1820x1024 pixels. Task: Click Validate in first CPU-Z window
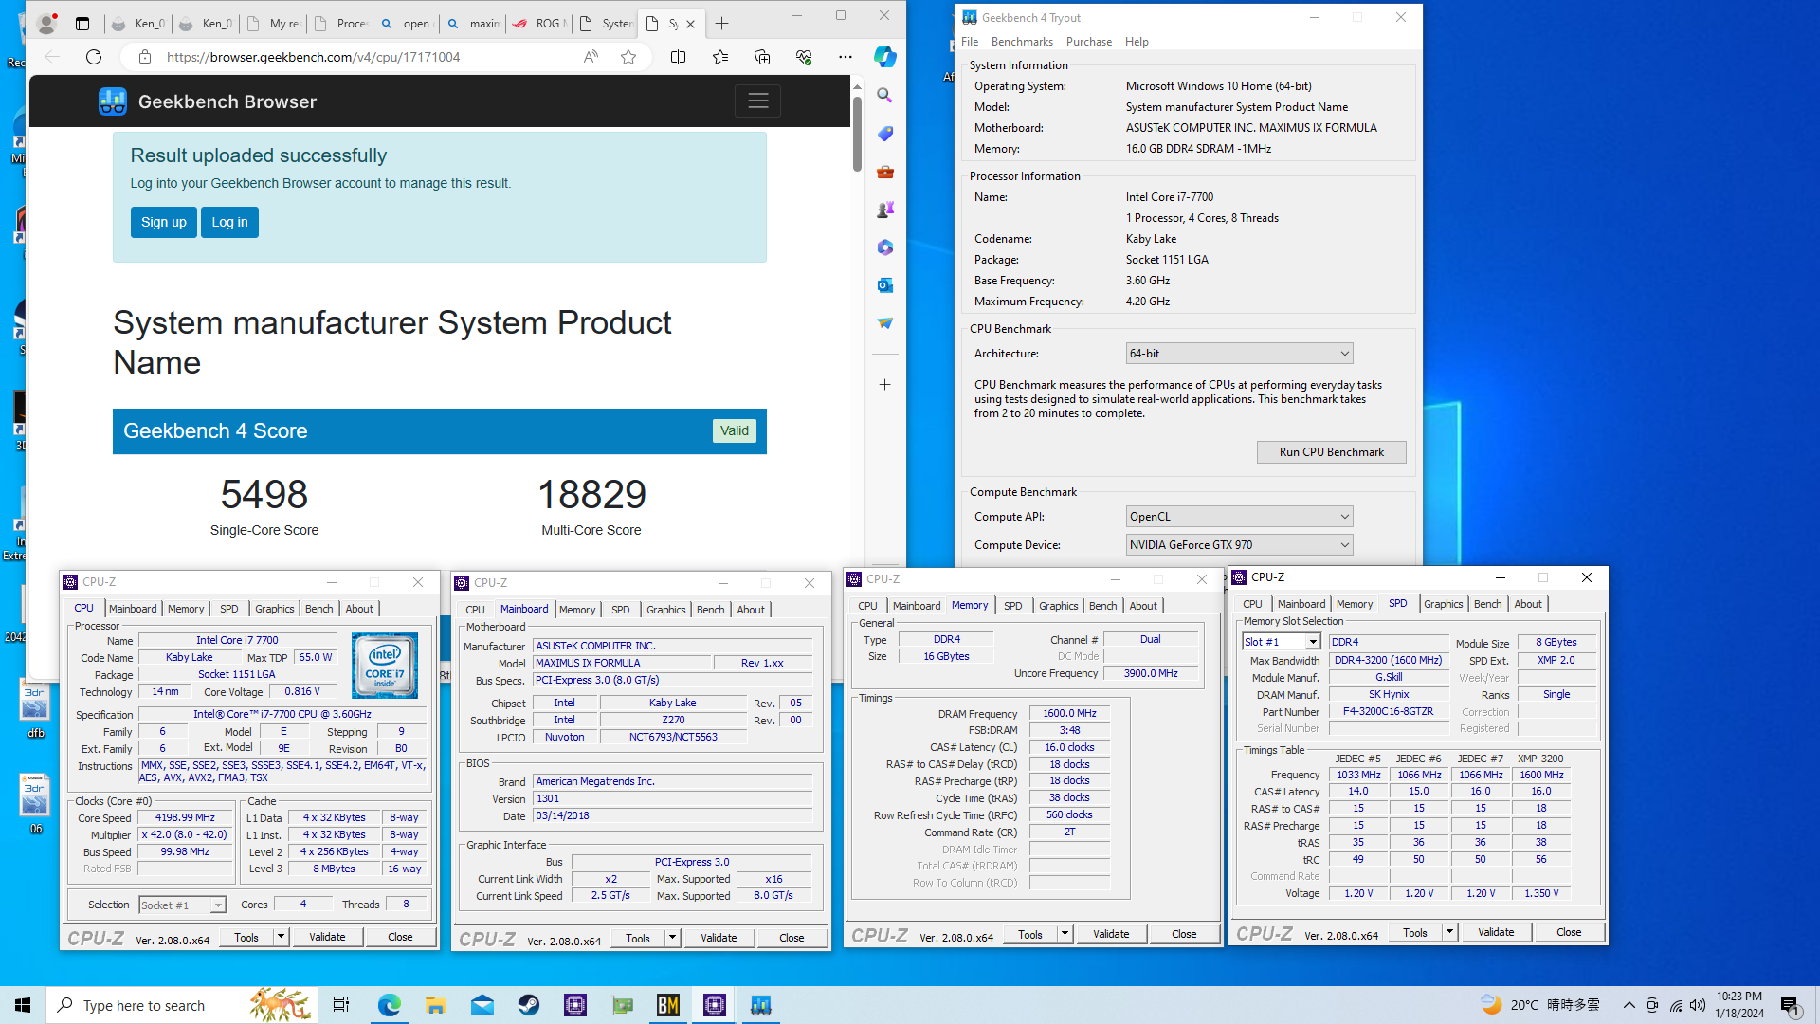coord(327,937)
